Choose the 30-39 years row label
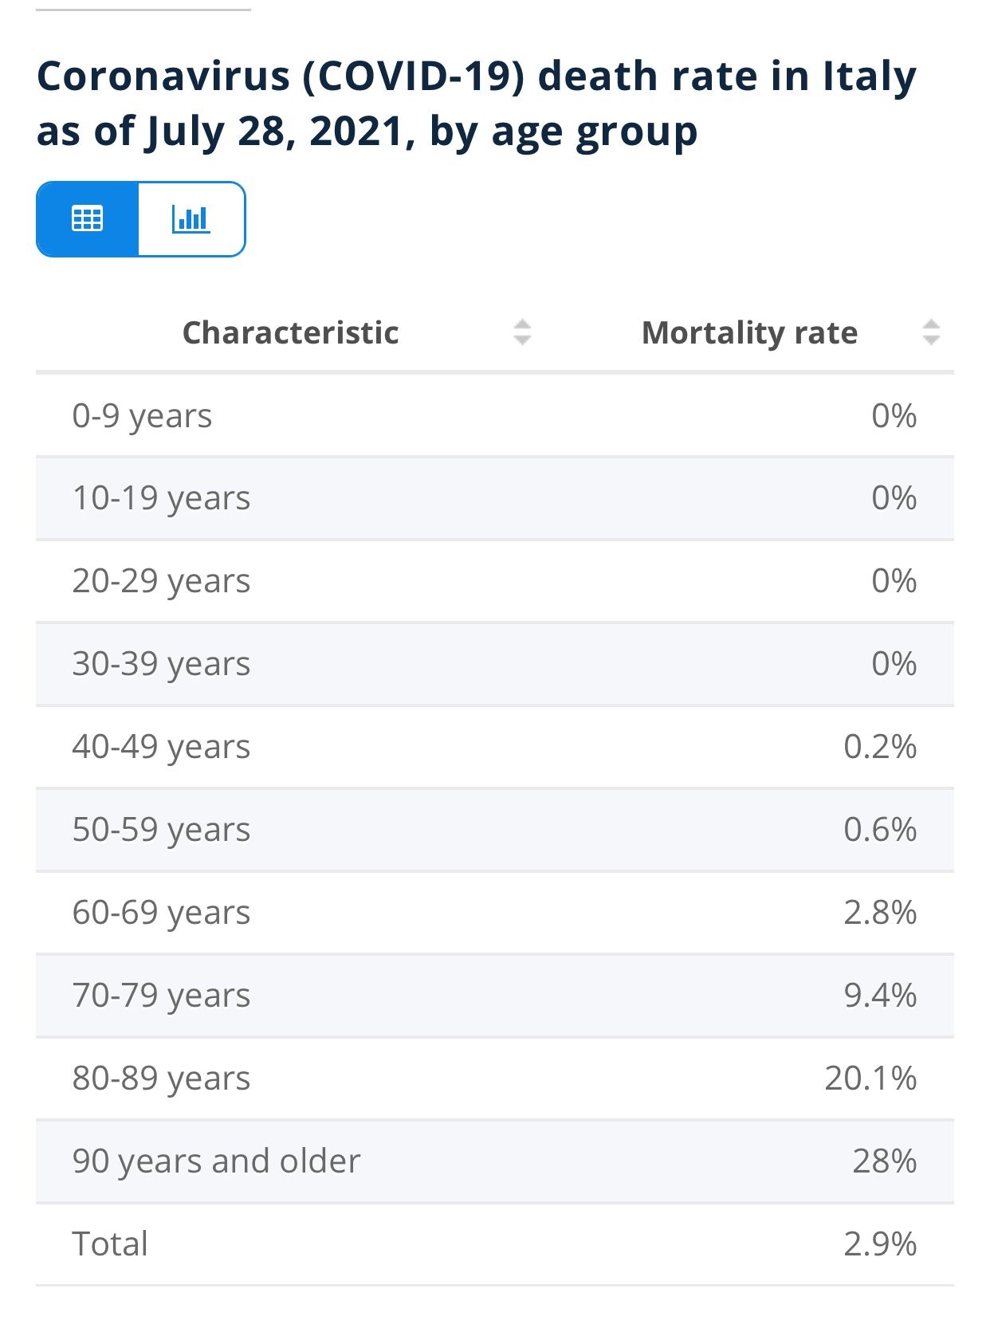 (161, 665)
